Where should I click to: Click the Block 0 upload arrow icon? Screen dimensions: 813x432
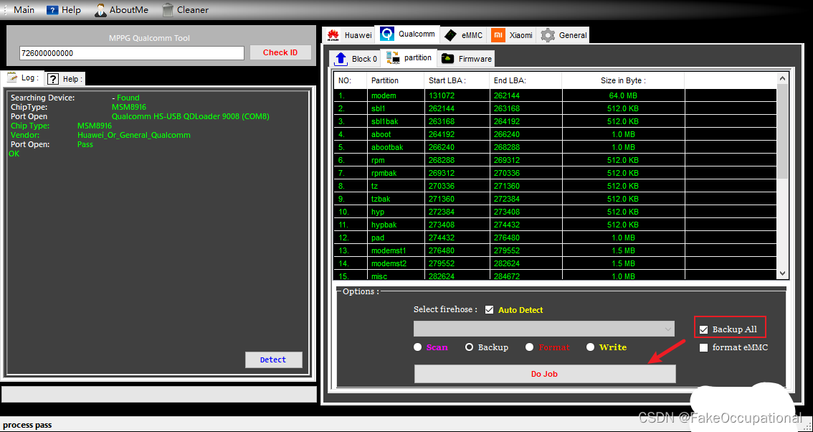point(341,59)
